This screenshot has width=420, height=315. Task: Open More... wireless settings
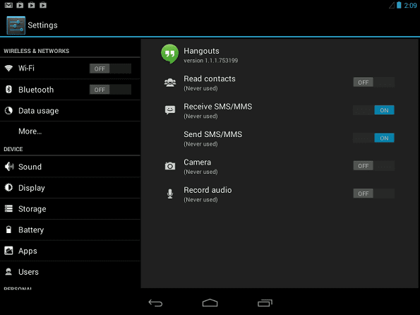pos(70,131)
